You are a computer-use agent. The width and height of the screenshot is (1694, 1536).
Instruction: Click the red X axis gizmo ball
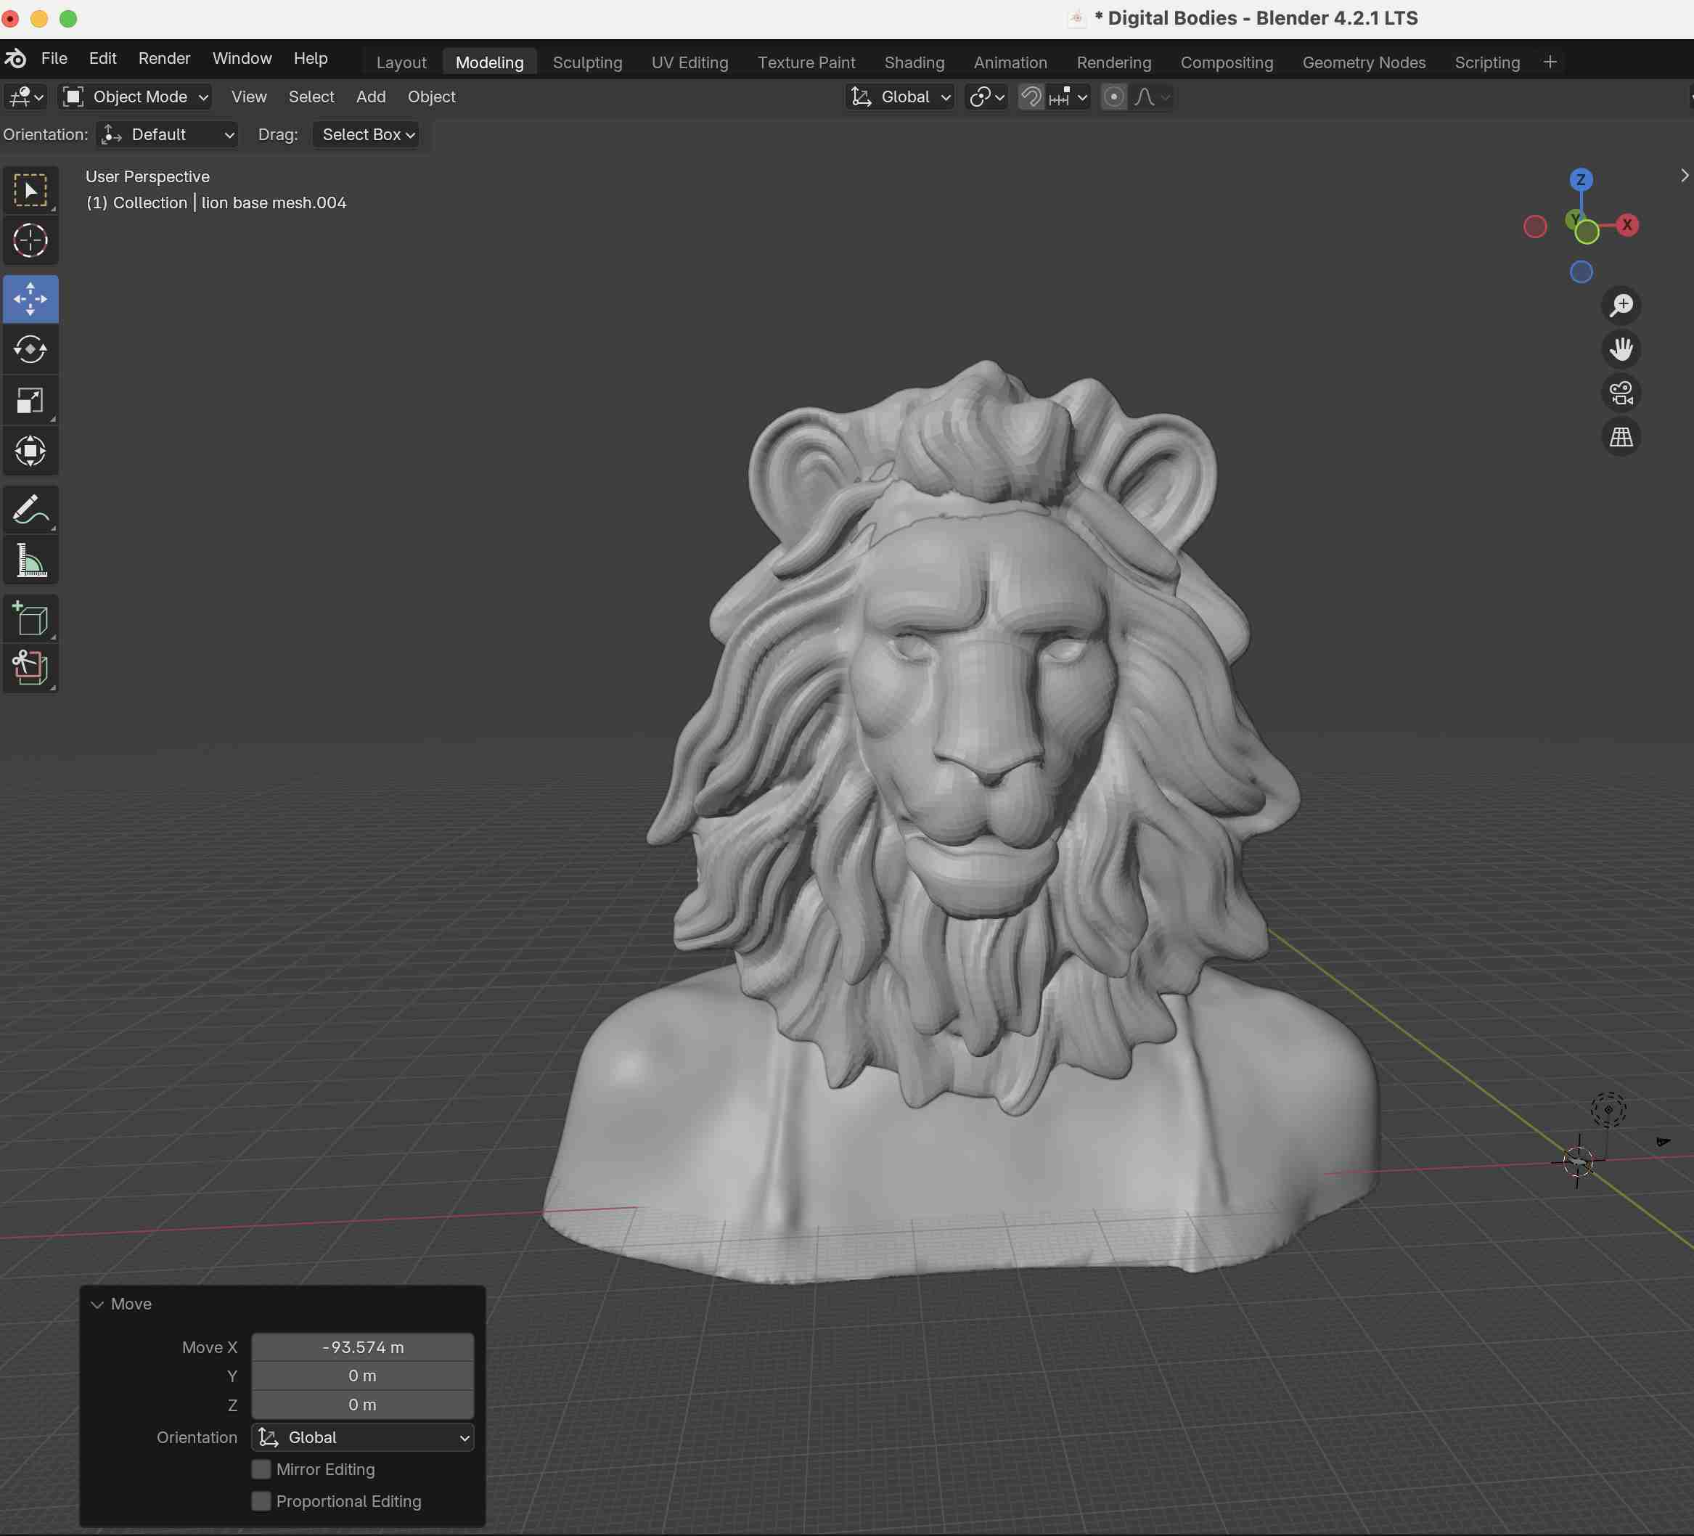(1627, 224)
